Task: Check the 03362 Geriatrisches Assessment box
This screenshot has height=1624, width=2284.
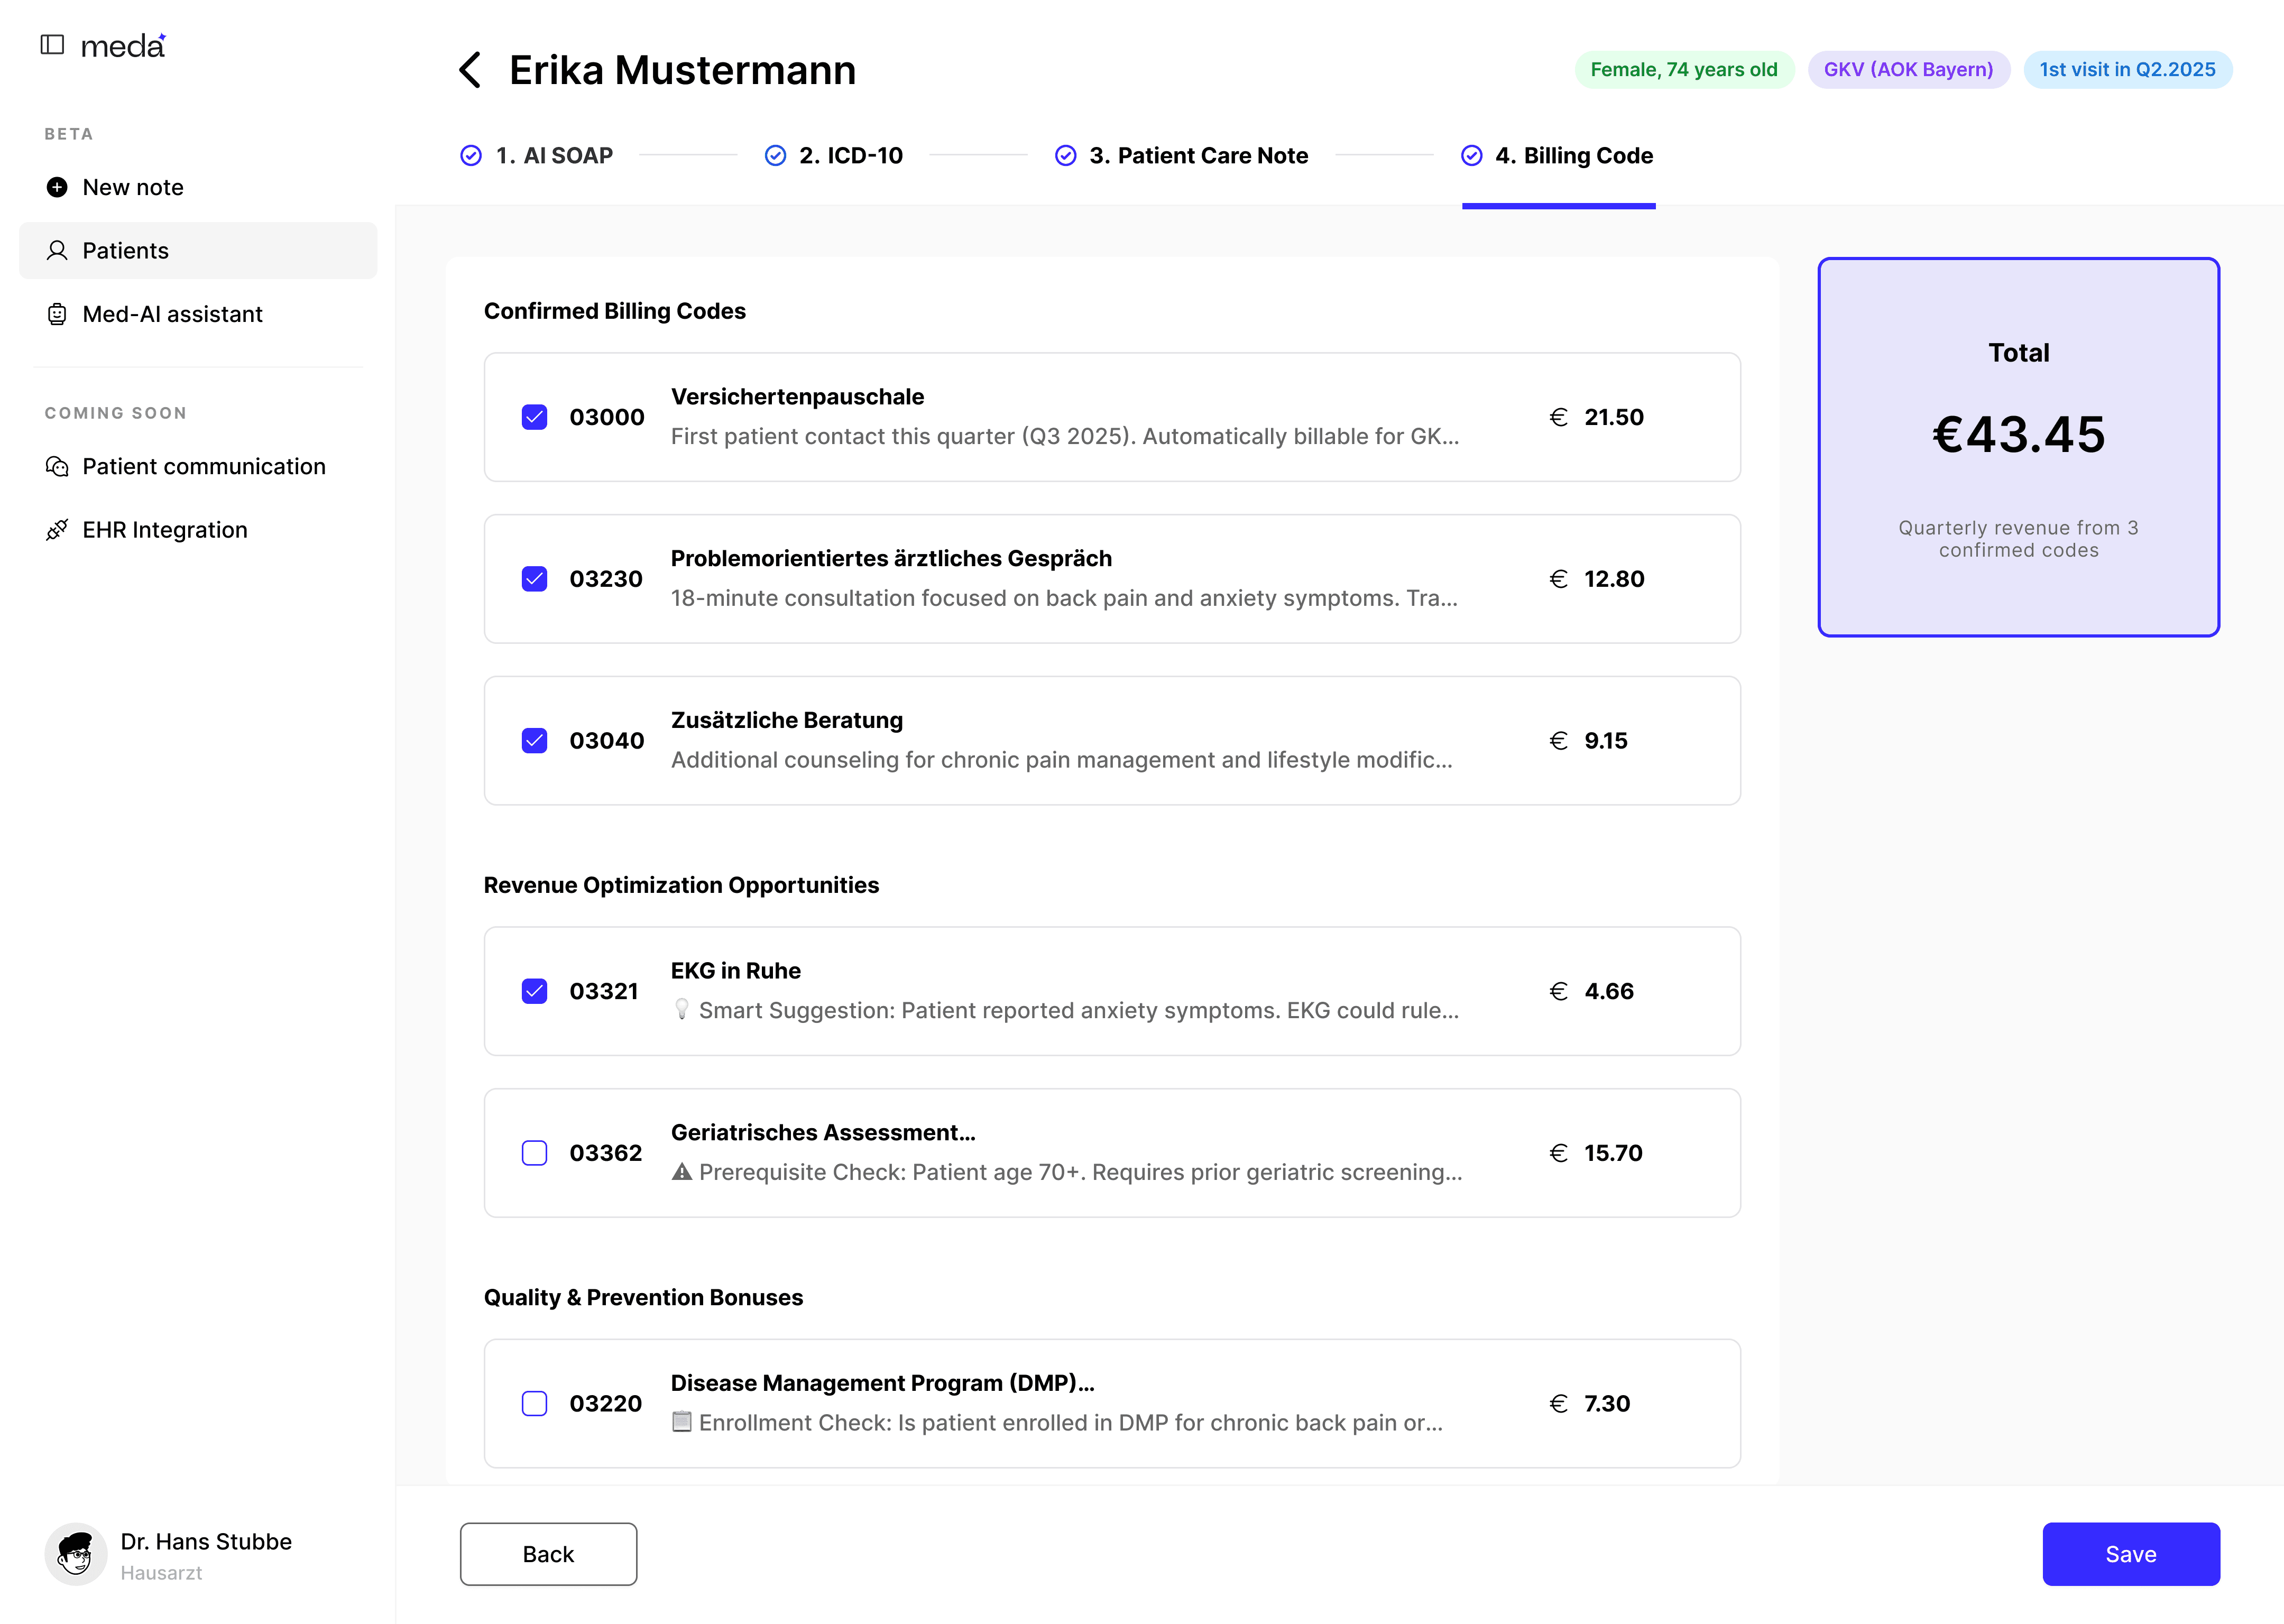Action: 535,1153
